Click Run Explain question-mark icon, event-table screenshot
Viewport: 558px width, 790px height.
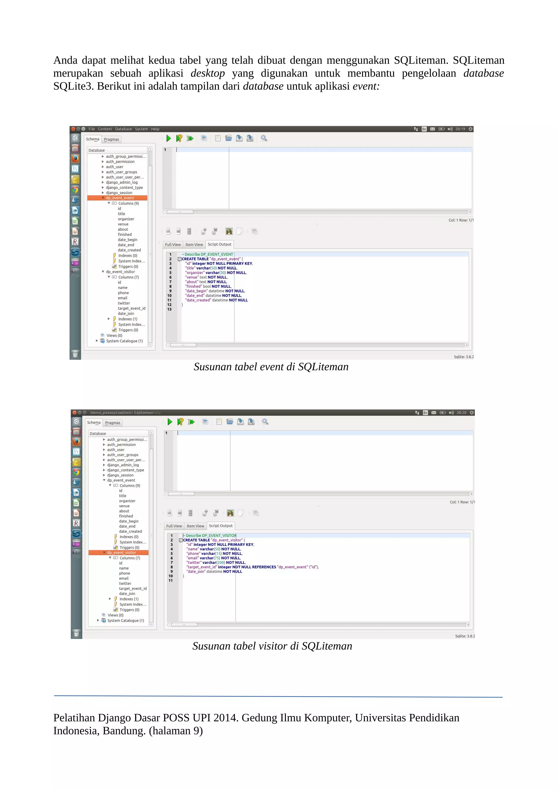[179, 138]
